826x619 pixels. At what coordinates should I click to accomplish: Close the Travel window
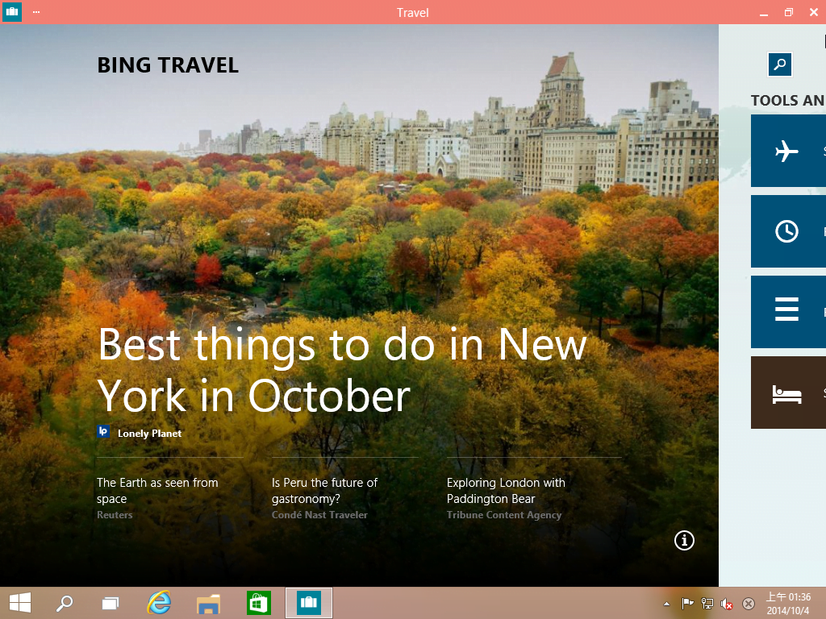813,12
